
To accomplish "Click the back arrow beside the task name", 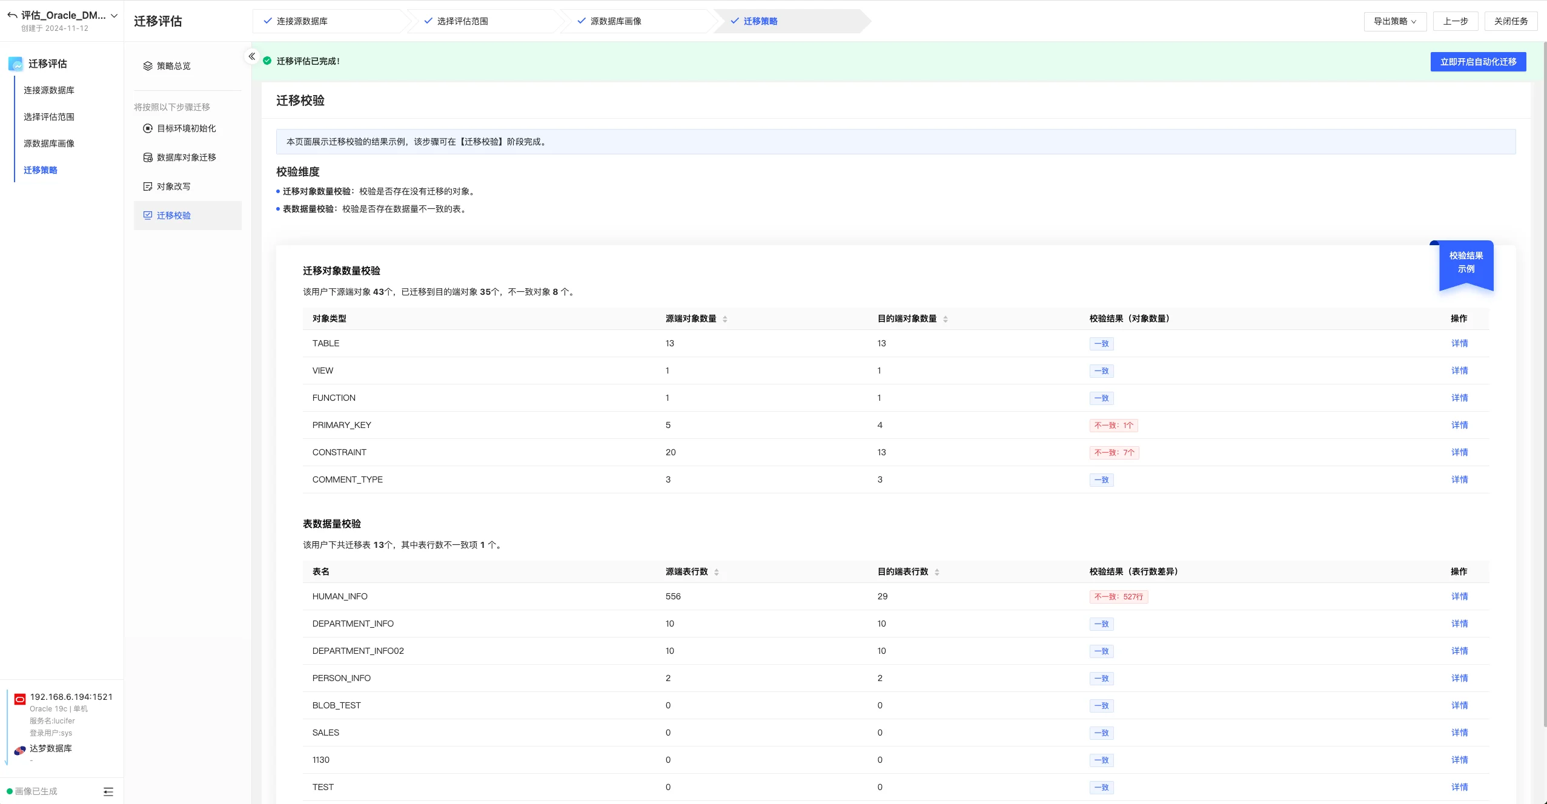I will (x=12, y=15).
